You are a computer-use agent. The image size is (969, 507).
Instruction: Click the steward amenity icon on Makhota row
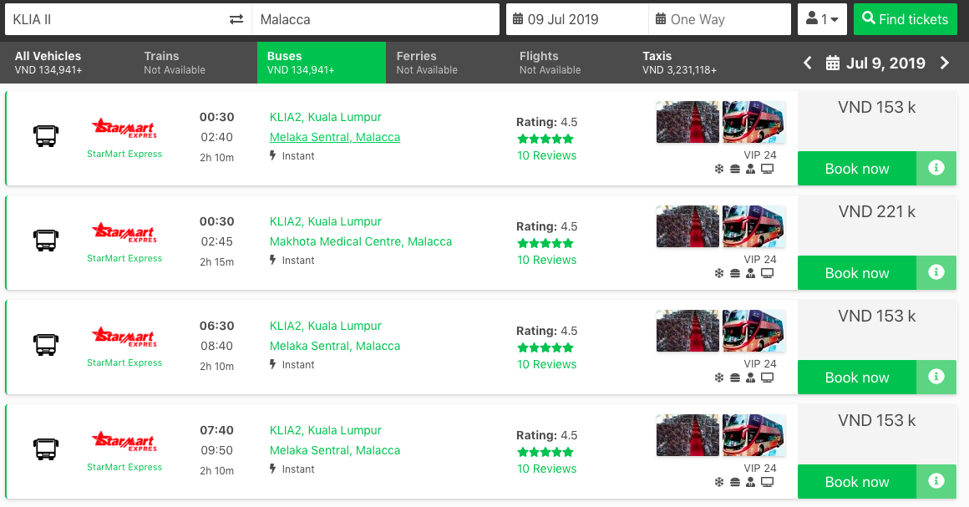tap(750, 273)
